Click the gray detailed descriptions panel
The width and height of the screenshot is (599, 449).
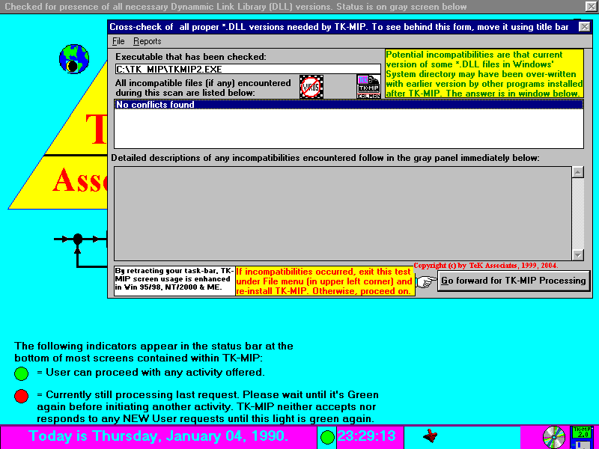[x=343, y=214]
